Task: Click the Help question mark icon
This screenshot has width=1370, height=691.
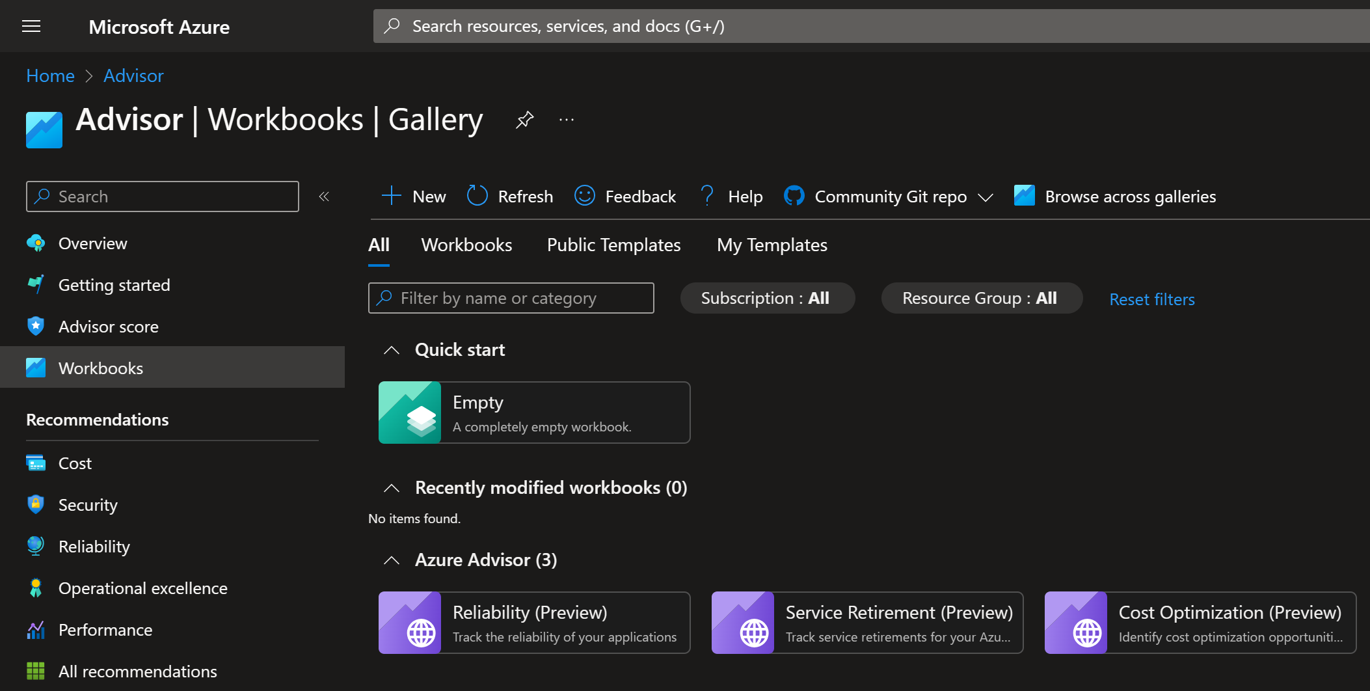Action: (707, 196)
